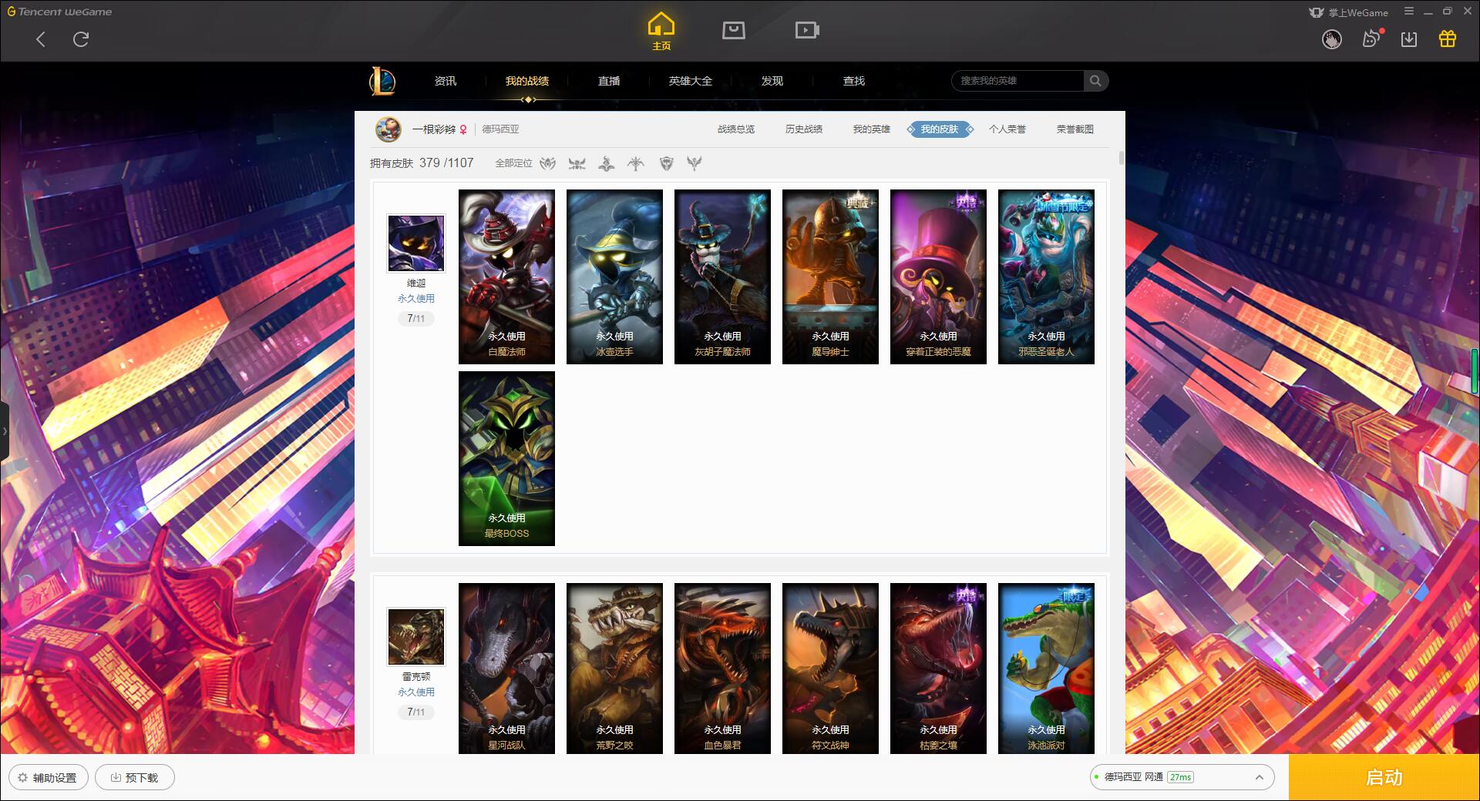Open the 最终BOSS skin card
Screen dimensions: 1480x801
tap(506, 458)
